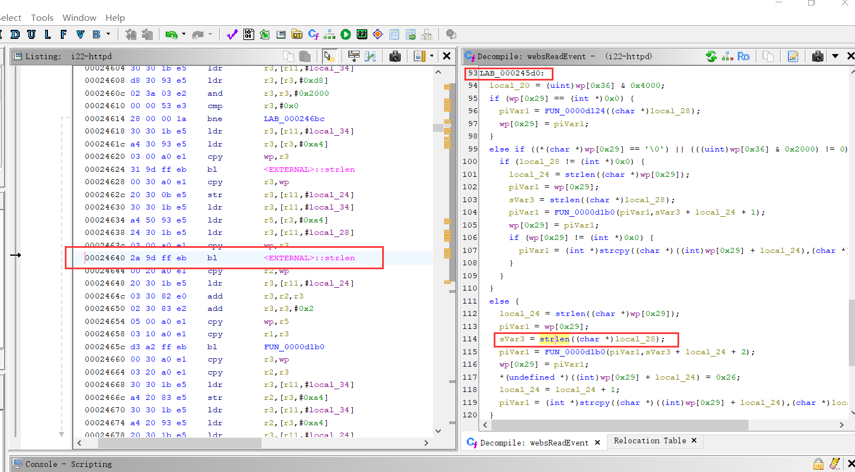
Task: Click the Console clear brush icon
Action: pos(835,464)
